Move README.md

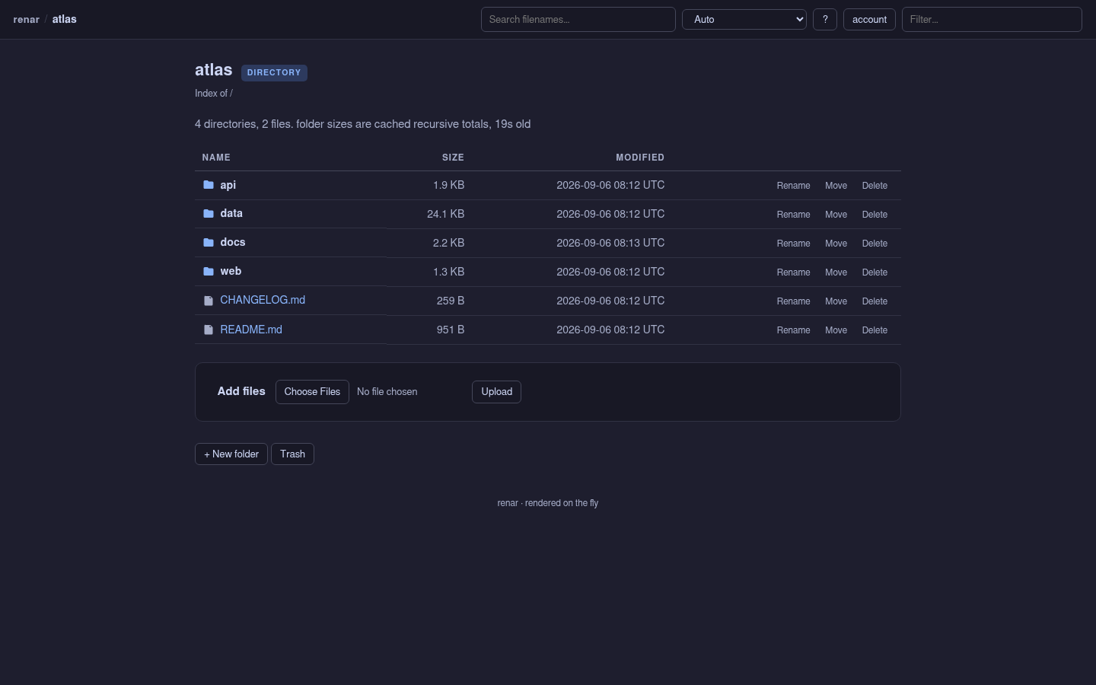pyautogui.click(x=836, y=330)
